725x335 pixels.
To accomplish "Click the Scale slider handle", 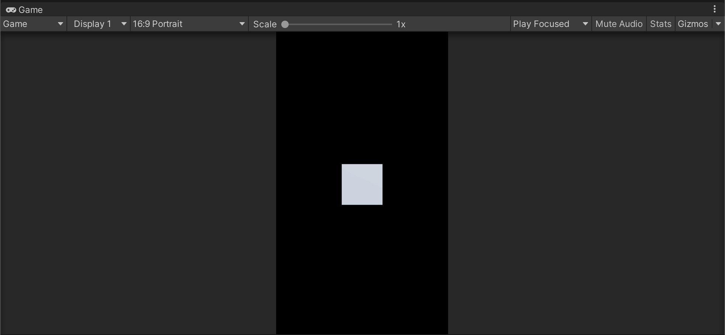I will (x=285, y=24).
